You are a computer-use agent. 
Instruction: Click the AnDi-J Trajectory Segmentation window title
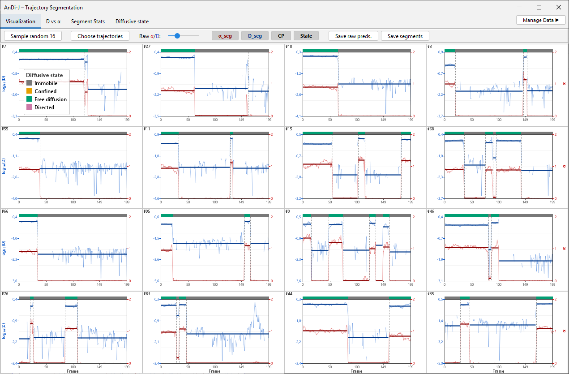[x=43, y=8]
